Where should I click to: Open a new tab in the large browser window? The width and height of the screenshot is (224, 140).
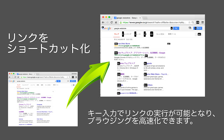[145, 18]
